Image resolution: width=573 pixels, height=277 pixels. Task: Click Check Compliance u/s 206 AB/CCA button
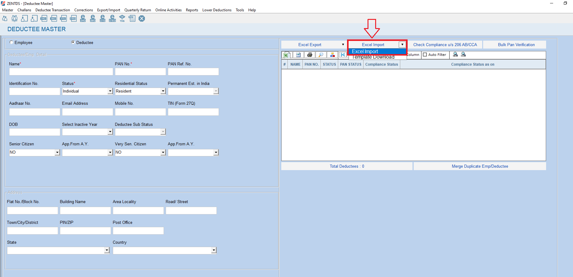445,45
